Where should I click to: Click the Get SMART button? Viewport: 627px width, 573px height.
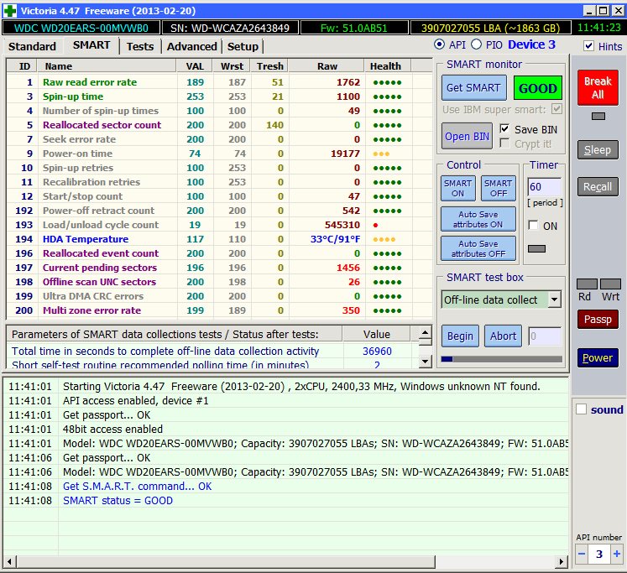click(474, 87)
